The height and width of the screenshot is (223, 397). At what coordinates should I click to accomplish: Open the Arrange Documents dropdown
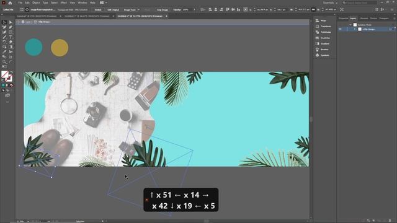[104, 2]
